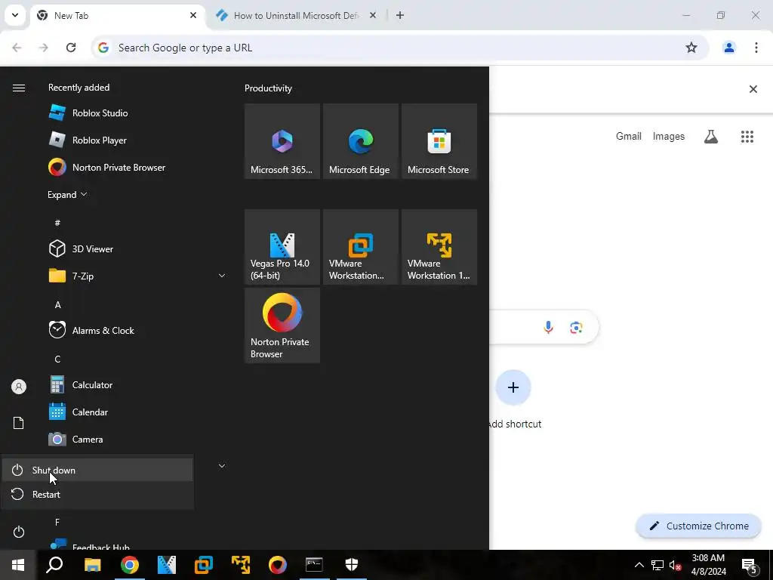The width and height of the screenshot is (773, 580).
Task: Open the Search Labs flask icon
Action: [711, 137]
